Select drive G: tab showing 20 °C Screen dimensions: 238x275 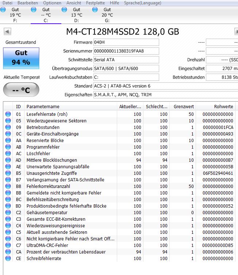tap(107, 15)
